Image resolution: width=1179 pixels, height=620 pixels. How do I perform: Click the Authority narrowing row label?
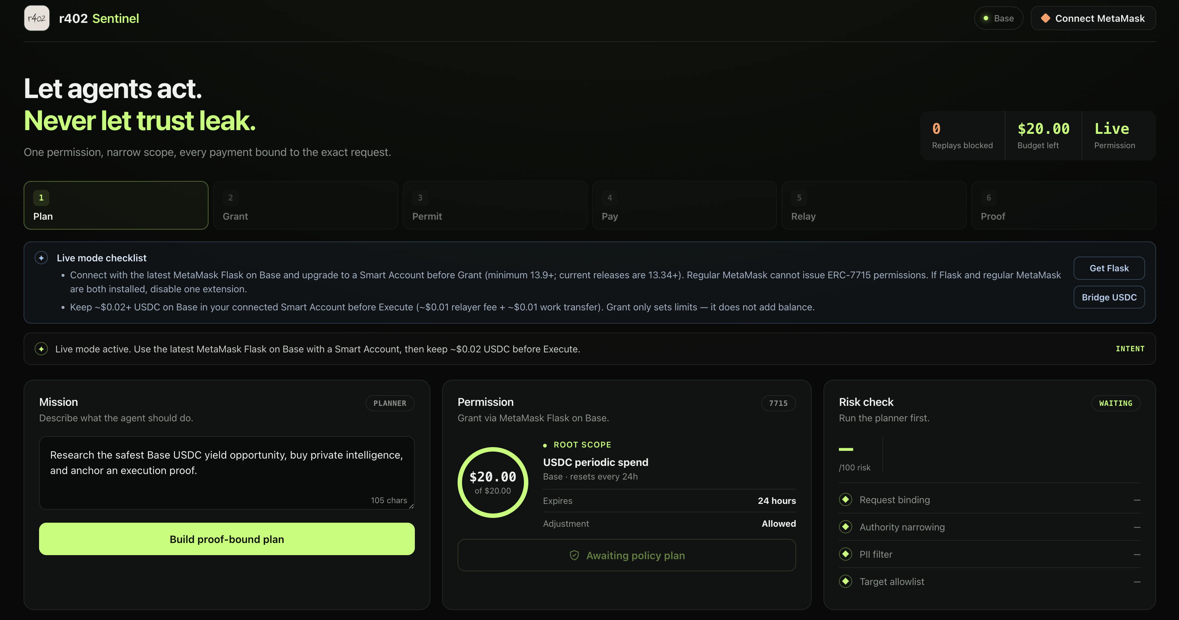click(x=902, y=527)
